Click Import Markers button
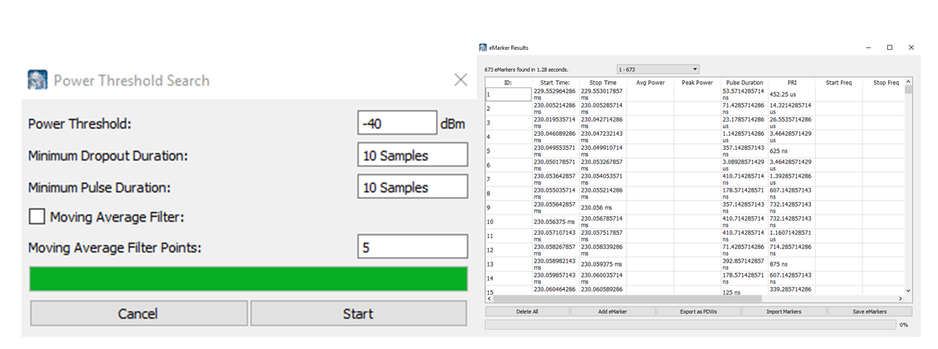 [784, 312]
